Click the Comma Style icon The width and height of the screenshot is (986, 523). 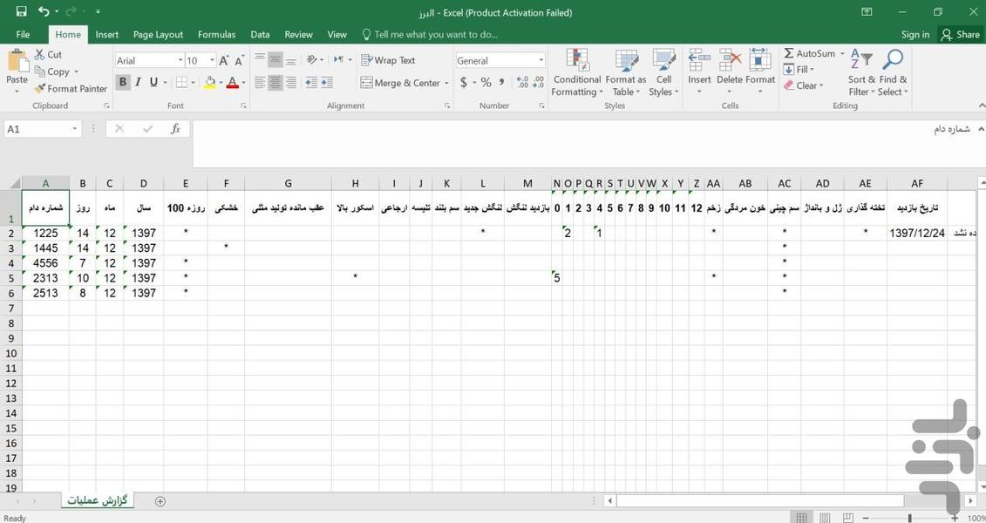click(502, 82)
